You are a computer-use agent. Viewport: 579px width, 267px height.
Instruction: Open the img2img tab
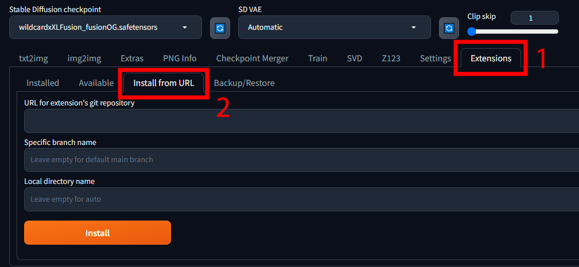[84, 58]
